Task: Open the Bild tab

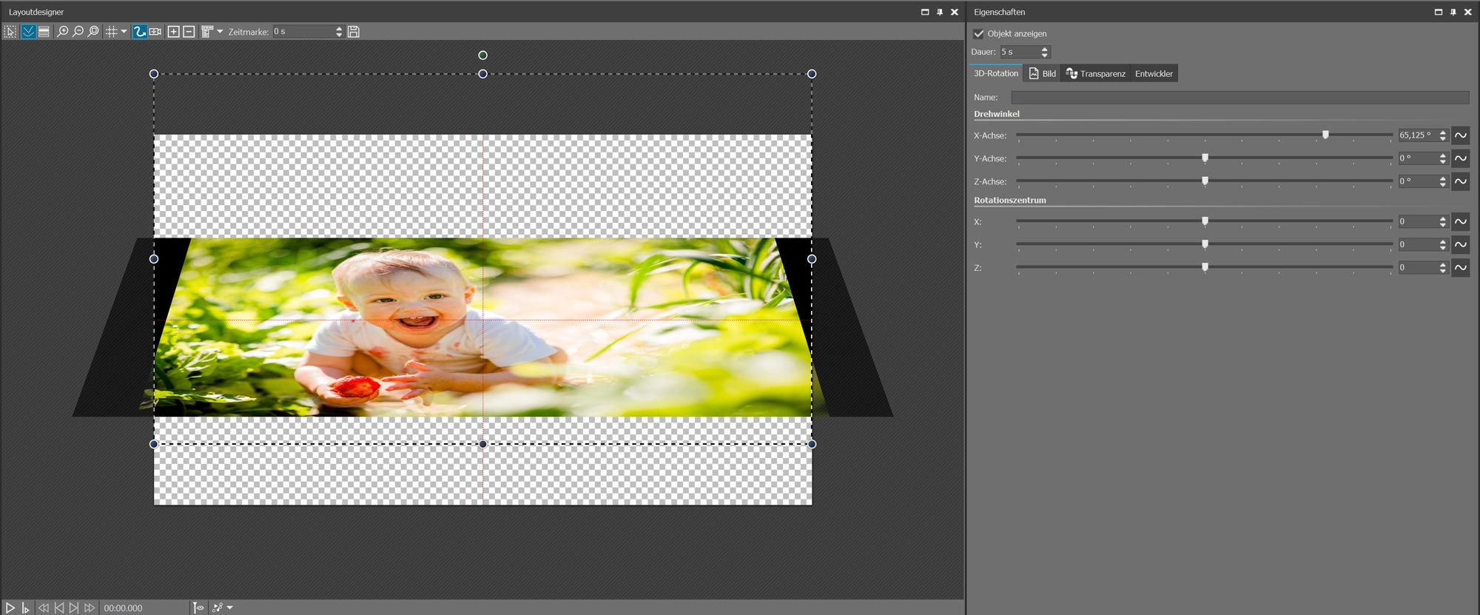Action: click(x=1042, y=74)
